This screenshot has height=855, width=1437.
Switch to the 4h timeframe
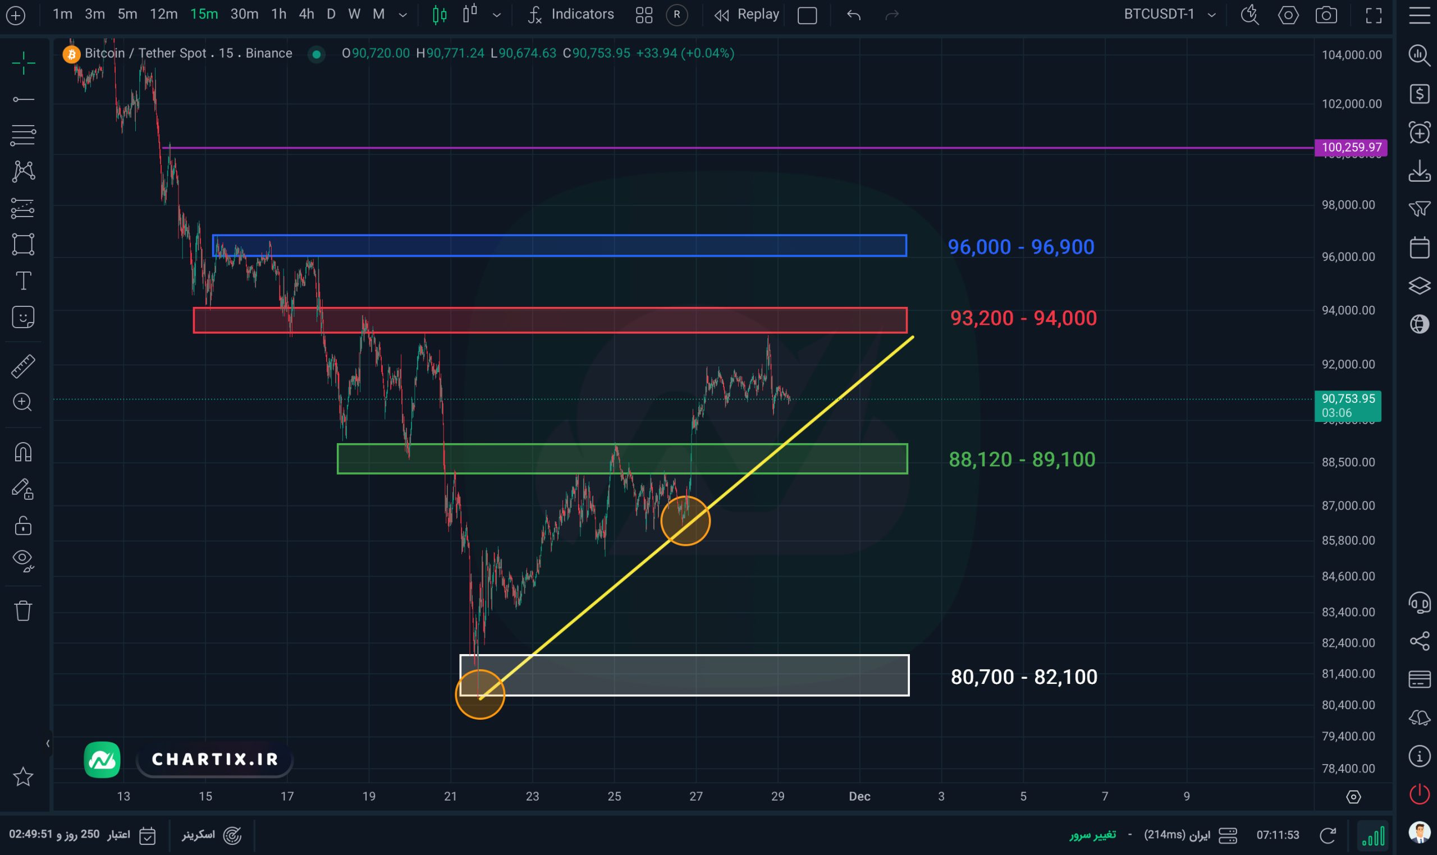coord(306,15)
